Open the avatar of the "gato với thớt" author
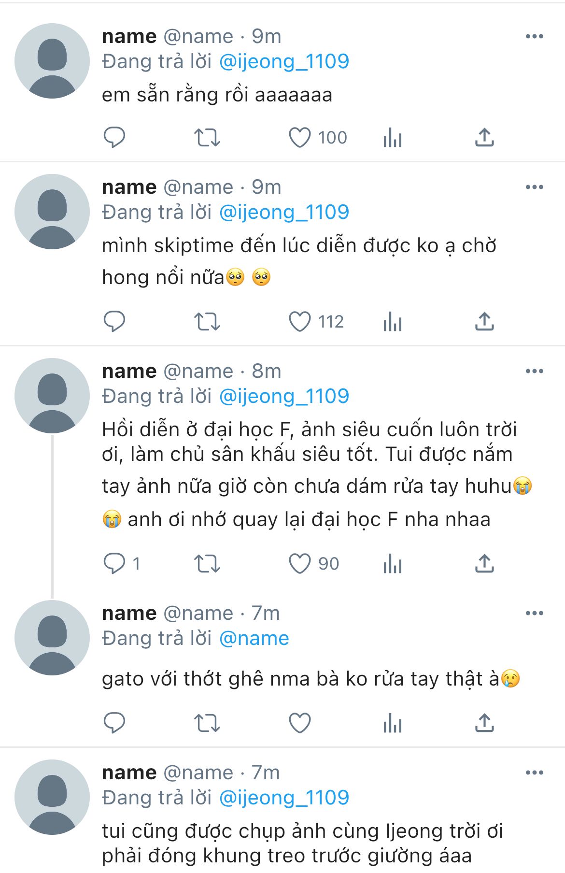 click(x=52, y=638)
